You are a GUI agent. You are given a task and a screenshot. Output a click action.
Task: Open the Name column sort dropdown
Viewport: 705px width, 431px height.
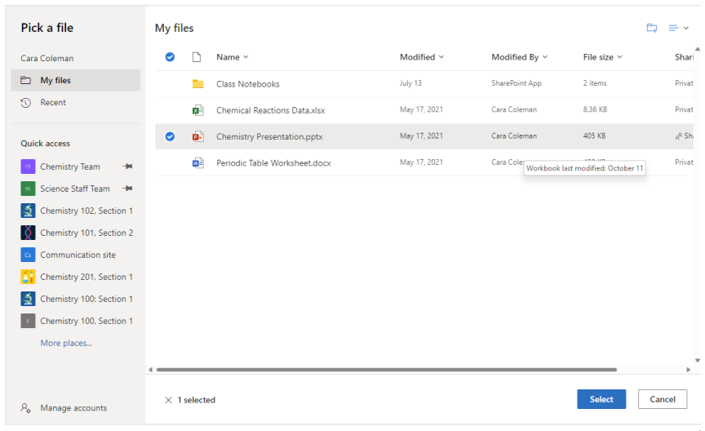[246, 57]
